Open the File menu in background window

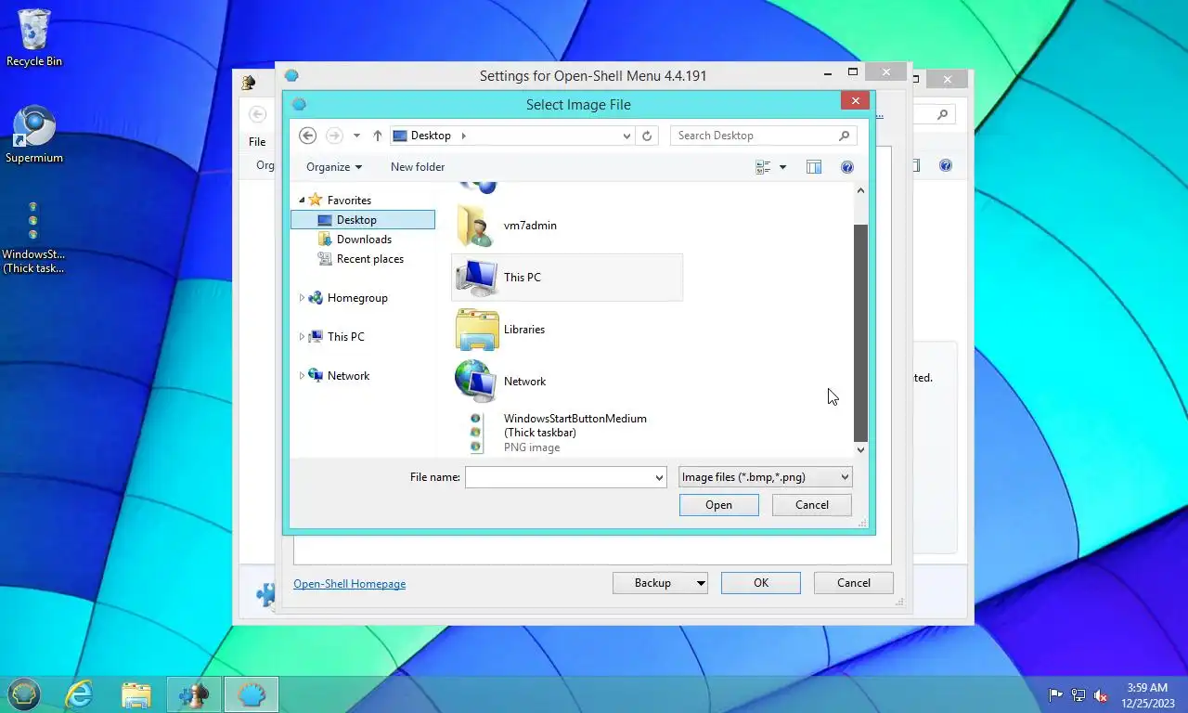tap(257, 142)
